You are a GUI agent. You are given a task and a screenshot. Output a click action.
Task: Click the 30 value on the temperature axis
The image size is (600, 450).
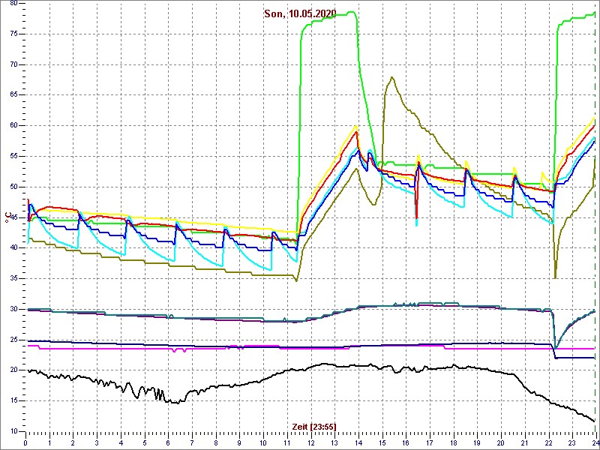coord(13,309)
